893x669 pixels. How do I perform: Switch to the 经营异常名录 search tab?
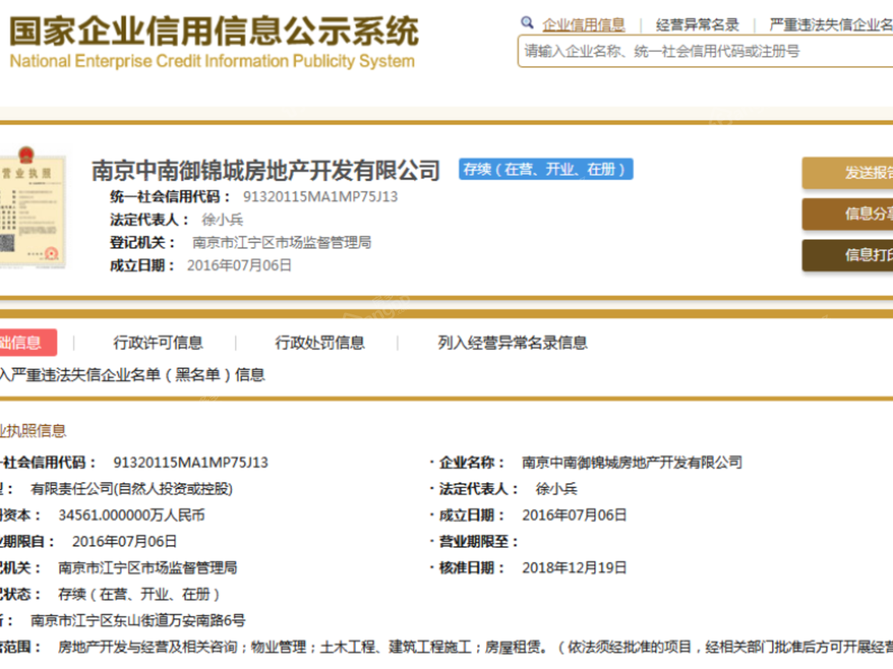(697, 25)
